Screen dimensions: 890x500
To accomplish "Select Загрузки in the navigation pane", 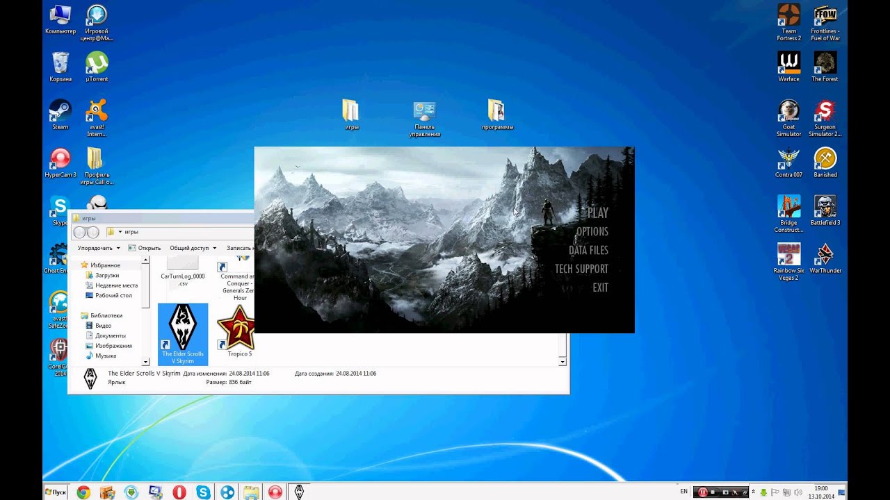I will pyautogui.click(x=102, y=275).
